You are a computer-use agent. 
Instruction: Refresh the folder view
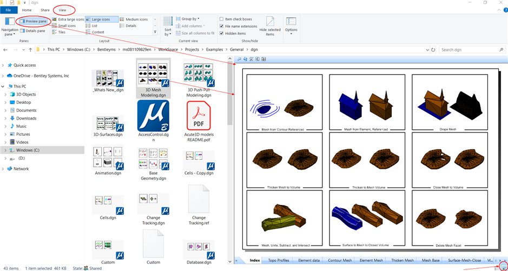433,50
